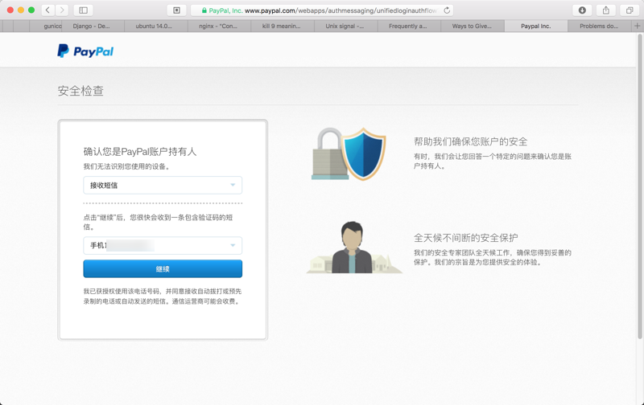
Task: Click the 我们无法识别您使用的设备 text
Action: tap(126, 166)
